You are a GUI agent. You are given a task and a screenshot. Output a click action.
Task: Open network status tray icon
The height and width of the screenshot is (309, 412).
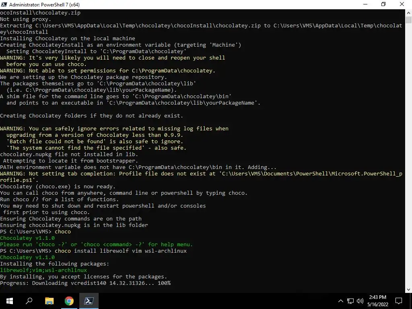[x=350, y=301]
